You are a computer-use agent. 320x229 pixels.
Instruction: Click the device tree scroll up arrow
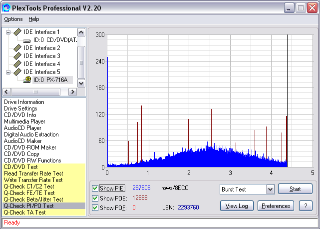[x=81, y=32]
